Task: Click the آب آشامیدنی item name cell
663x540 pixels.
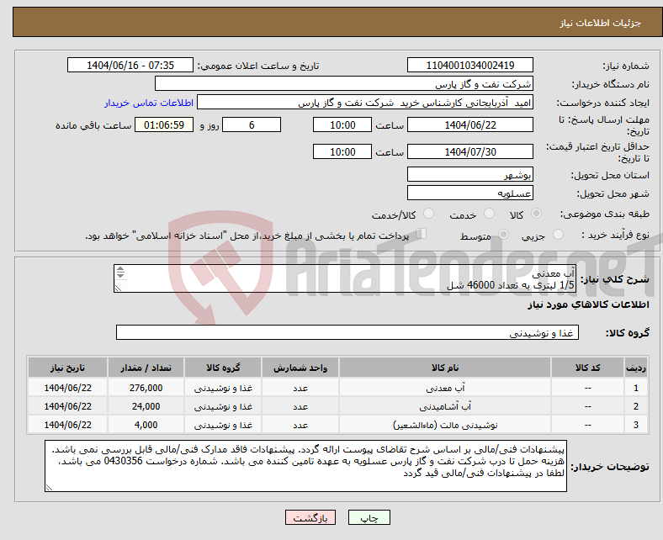Action: click(445, 406)
